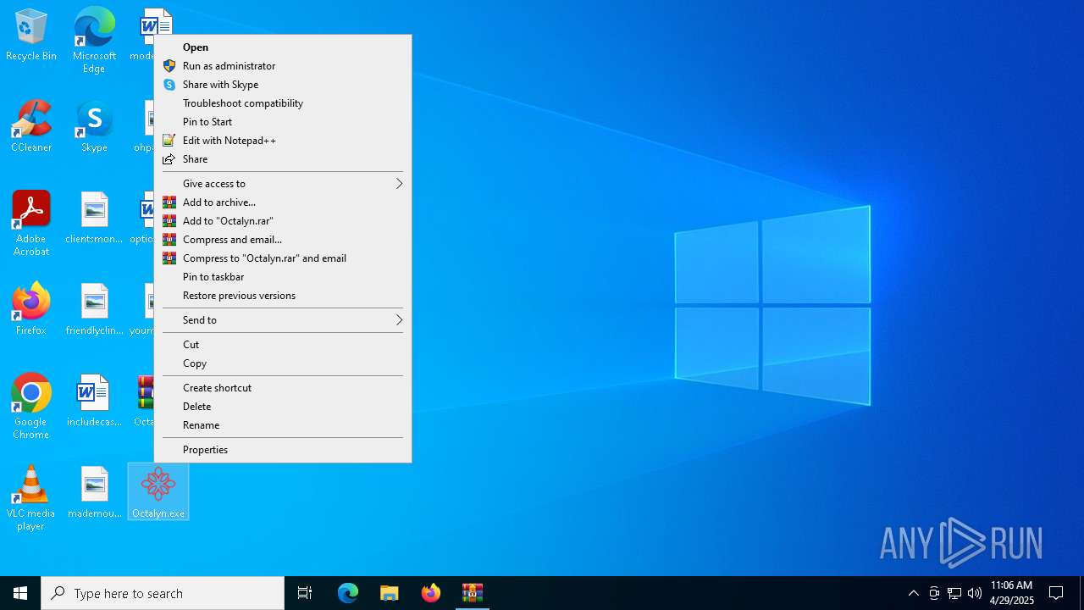The height and width of the screenshot is (610, 1084).
Task: Select Create shortcut
Action: 283,388
